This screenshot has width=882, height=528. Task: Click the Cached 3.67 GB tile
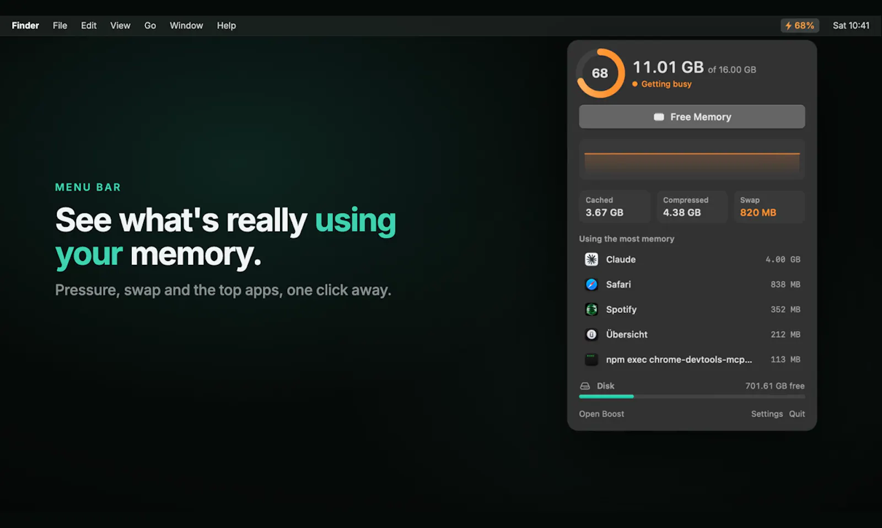(615, 207)
